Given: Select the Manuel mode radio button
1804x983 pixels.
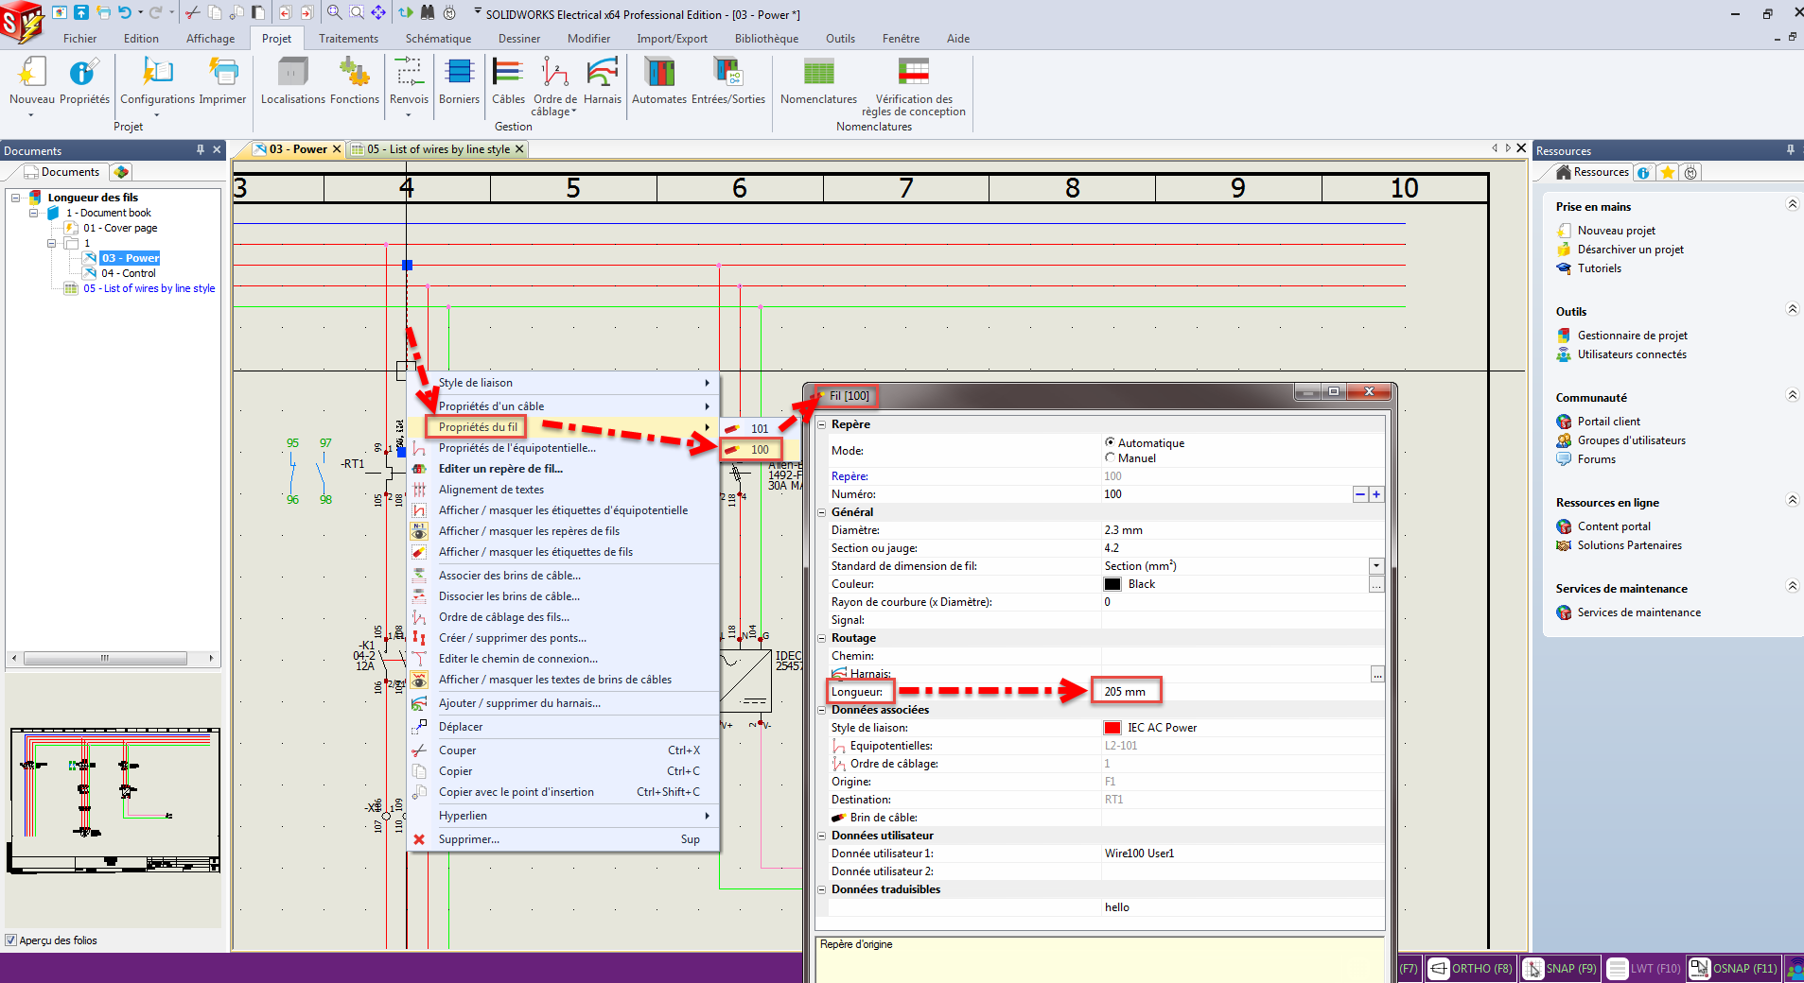Looking at the screenshot, I should click(1110, 457).
